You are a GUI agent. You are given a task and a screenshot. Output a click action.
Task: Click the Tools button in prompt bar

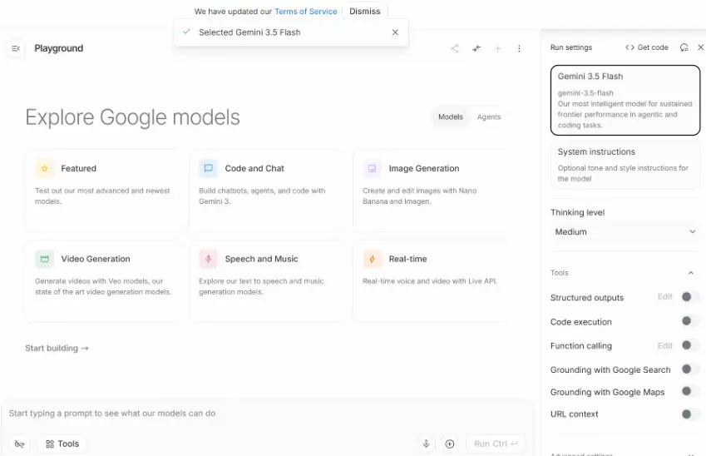click(62, 444)
